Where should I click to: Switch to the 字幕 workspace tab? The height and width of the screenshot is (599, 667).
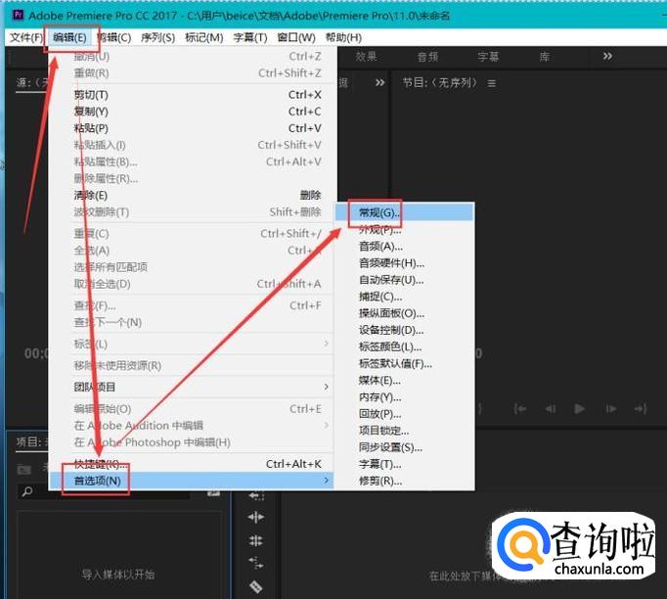click(488, 57)
